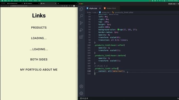Open the Manage gear icon in VS Code

point(81,93)
